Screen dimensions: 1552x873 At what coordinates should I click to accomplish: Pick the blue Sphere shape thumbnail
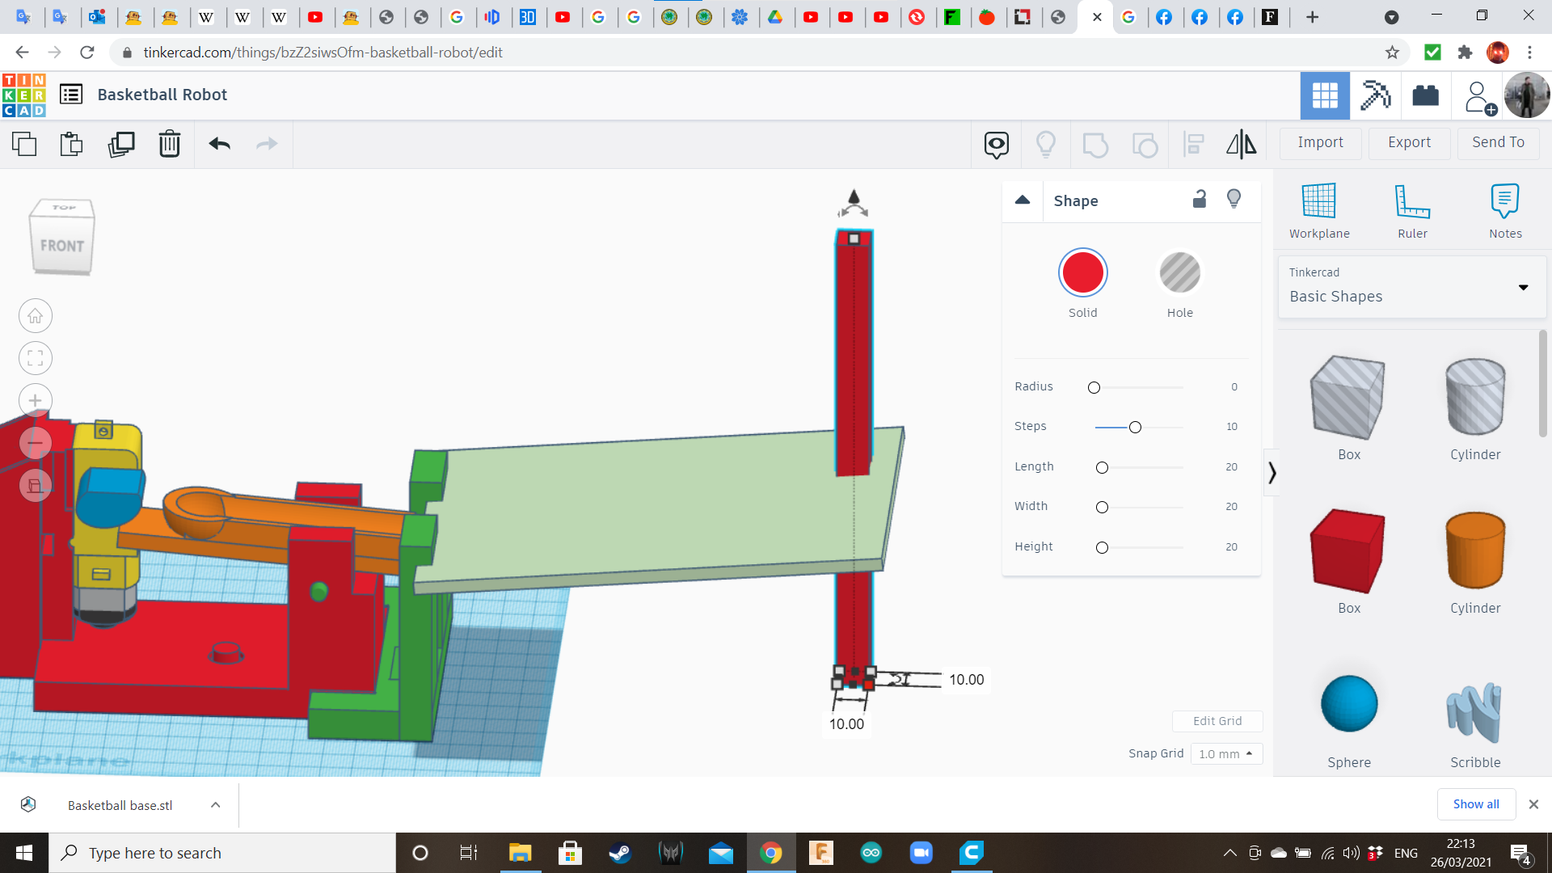[x=1348, y=703]
